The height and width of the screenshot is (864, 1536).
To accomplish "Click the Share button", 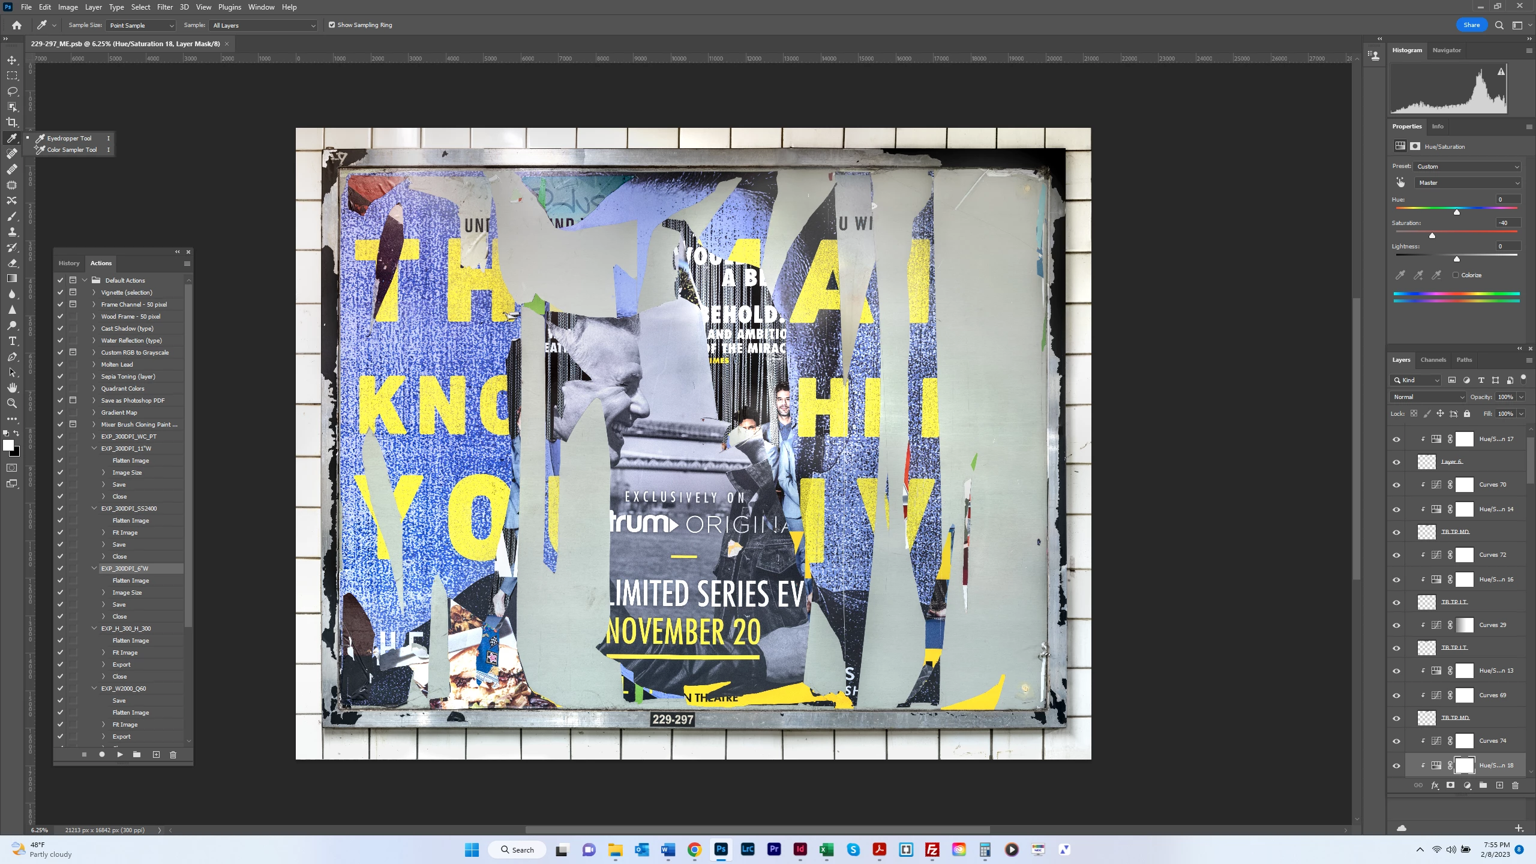I will coord(1471,25).
